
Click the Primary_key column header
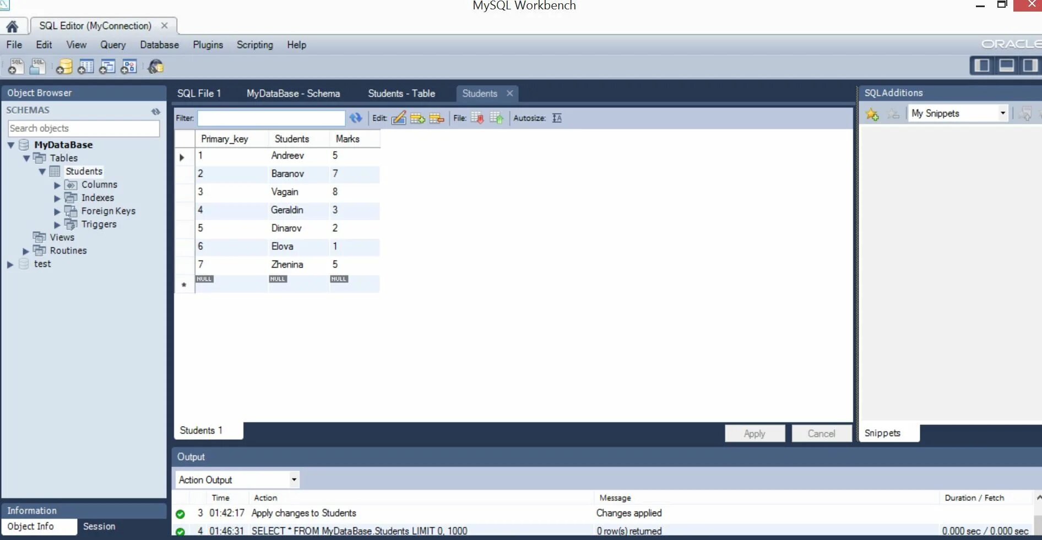pyautogui.click(x=231, y=139)
